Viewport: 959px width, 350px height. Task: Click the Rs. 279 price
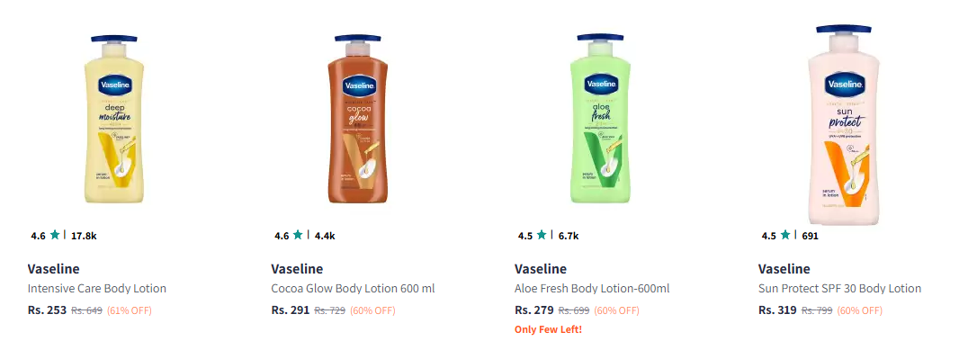pyautogui.click(x=534, y=310)
